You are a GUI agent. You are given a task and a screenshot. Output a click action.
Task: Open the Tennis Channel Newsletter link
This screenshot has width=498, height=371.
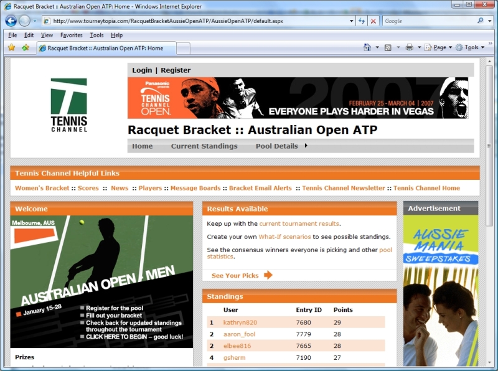pyautogui.click(x=344, y=188)
